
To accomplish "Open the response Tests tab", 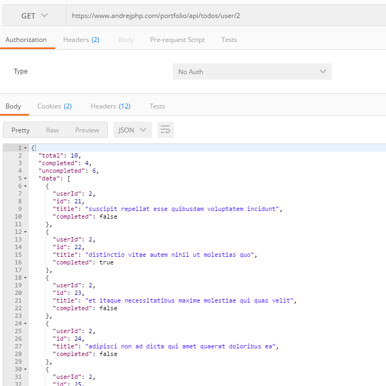I will coord(158,106).
